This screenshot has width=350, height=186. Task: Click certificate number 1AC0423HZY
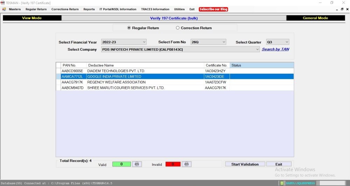click(x=217, y=71)
